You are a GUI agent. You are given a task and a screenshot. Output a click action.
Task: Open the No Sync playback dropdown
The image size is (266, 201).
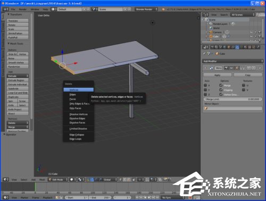(x=173, y=197)
